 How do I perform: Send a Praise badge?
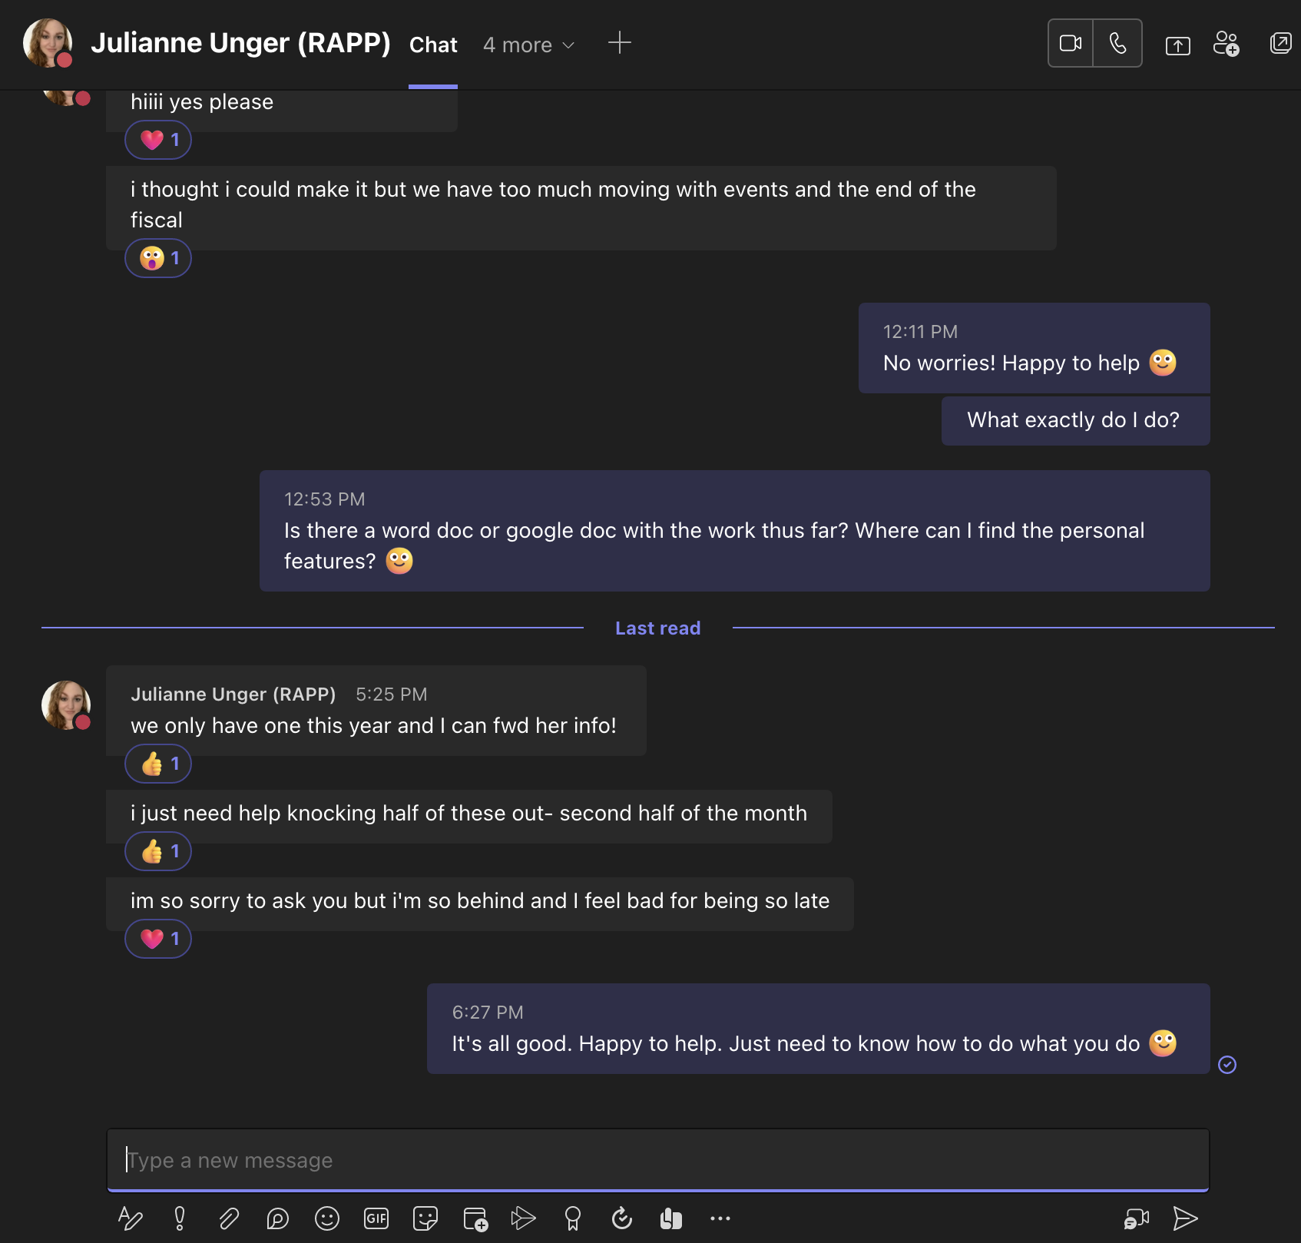[573, 1218]
